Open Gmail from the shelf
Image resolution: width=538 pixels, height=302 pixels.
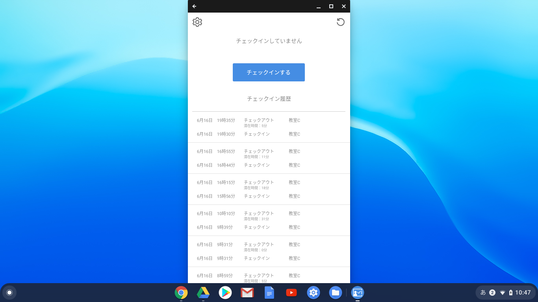click(x=247, y=293)
